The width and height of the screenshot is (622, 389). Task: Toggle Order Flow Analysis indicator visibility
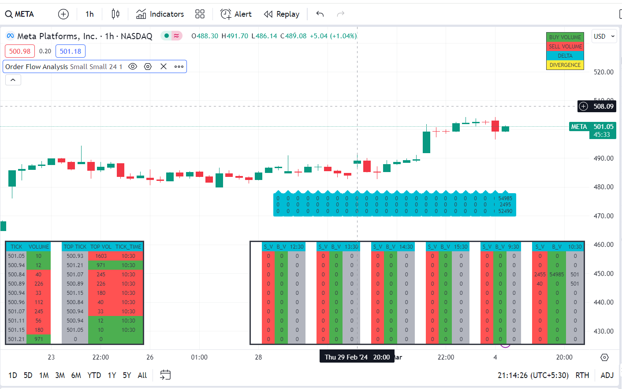click(132, 66)
